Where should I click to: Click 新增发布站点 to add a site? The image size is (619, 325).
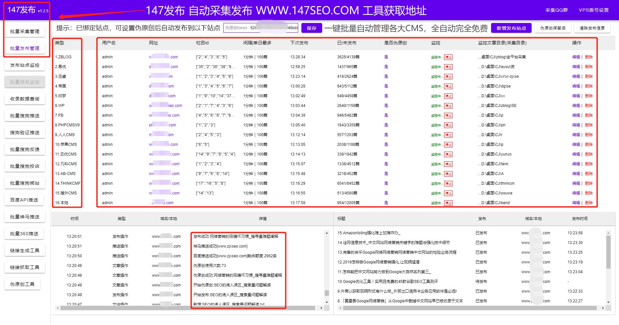[x=511, y=28]
